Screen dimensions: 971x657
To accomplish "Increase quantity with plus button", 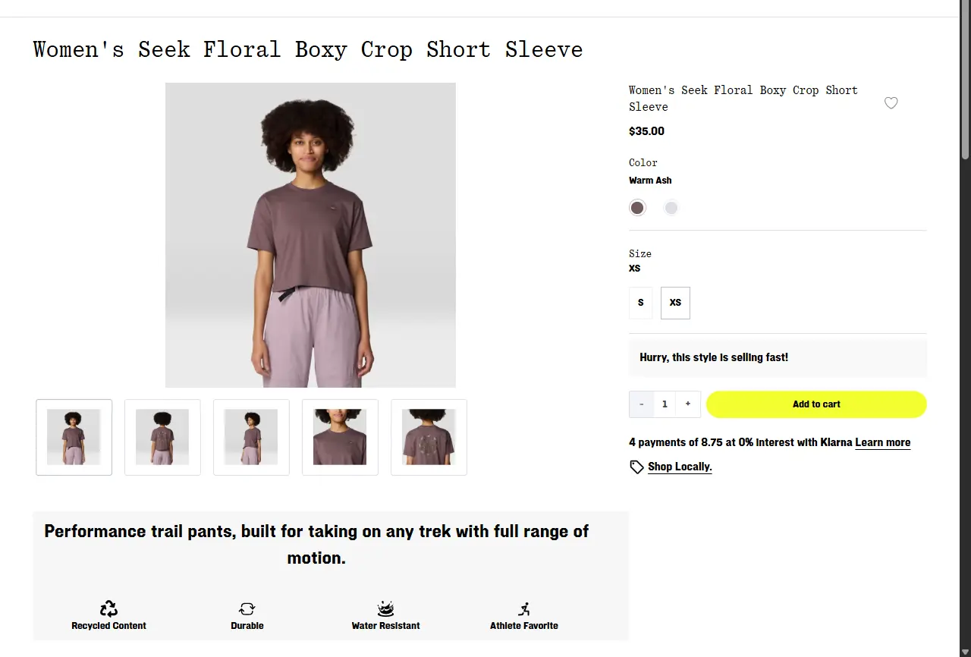I will coord(688,404).
